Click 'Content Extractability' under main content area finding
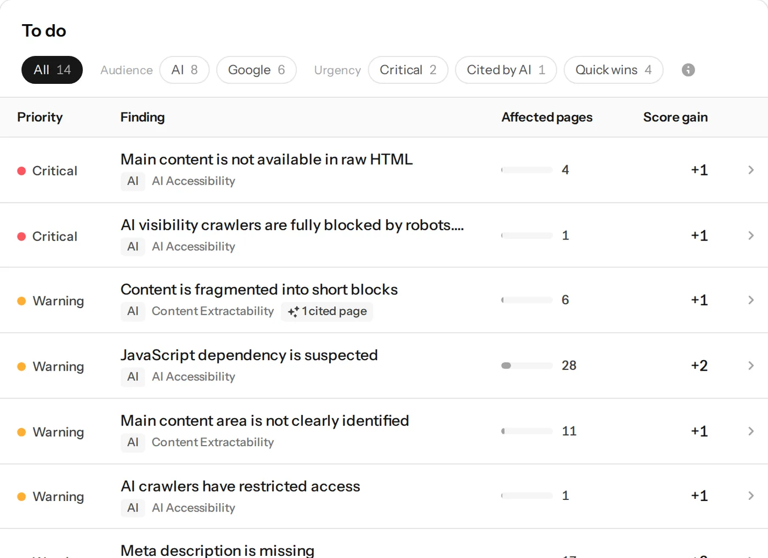This screenshot has width=768, height=558. (x=213, y=442)
